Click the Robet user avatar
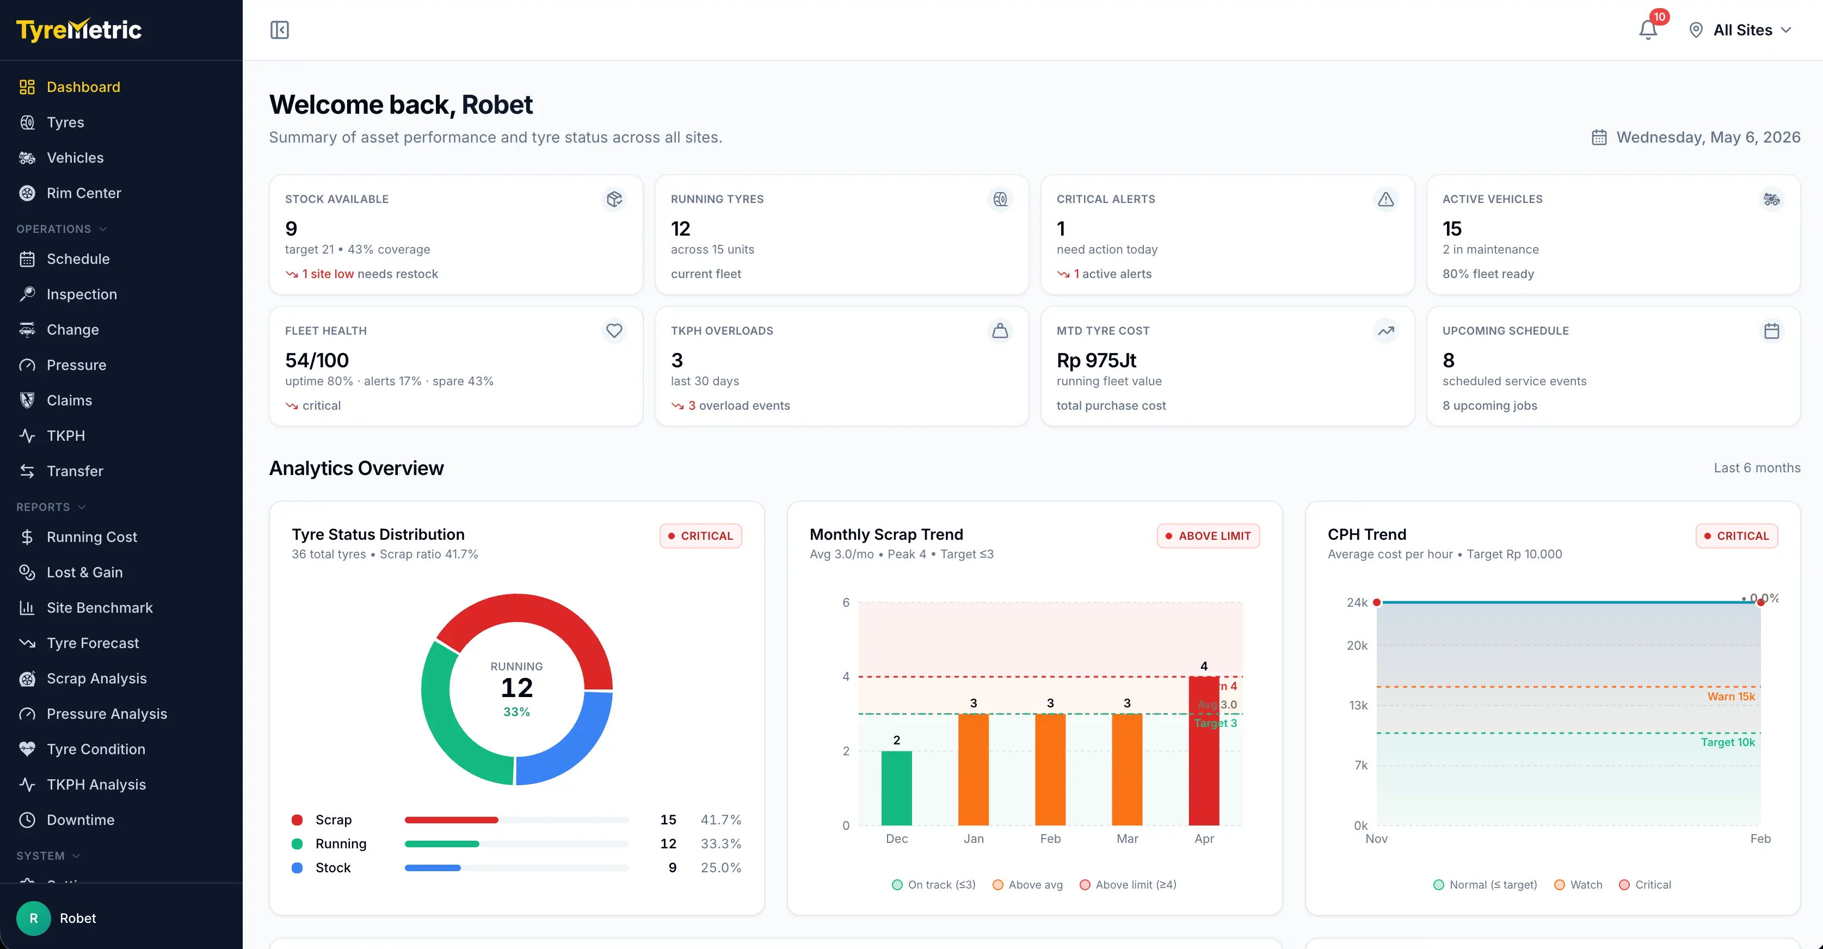This screenshot has width=1823, height=949. tap(33, 918)
